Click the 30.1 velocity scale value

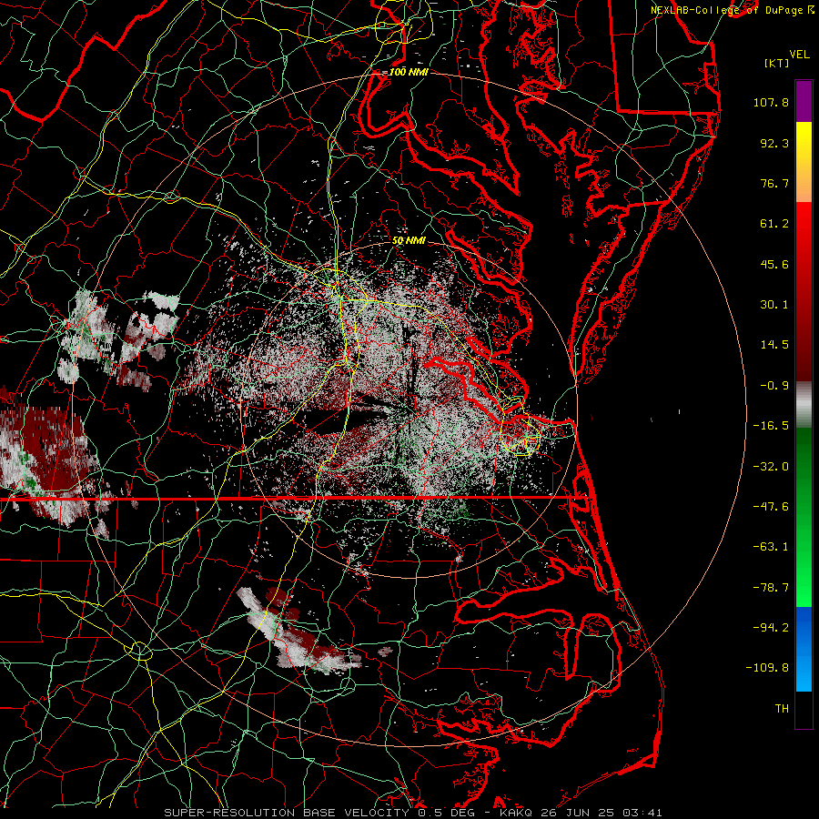click(774, 305)
